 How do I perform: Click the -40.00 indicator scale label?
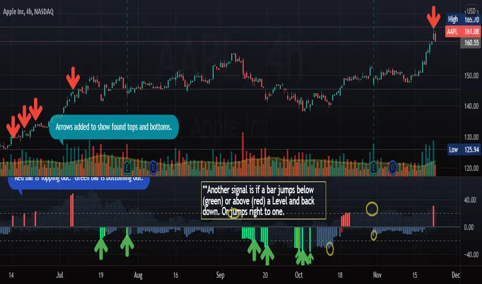click(470, 255)
